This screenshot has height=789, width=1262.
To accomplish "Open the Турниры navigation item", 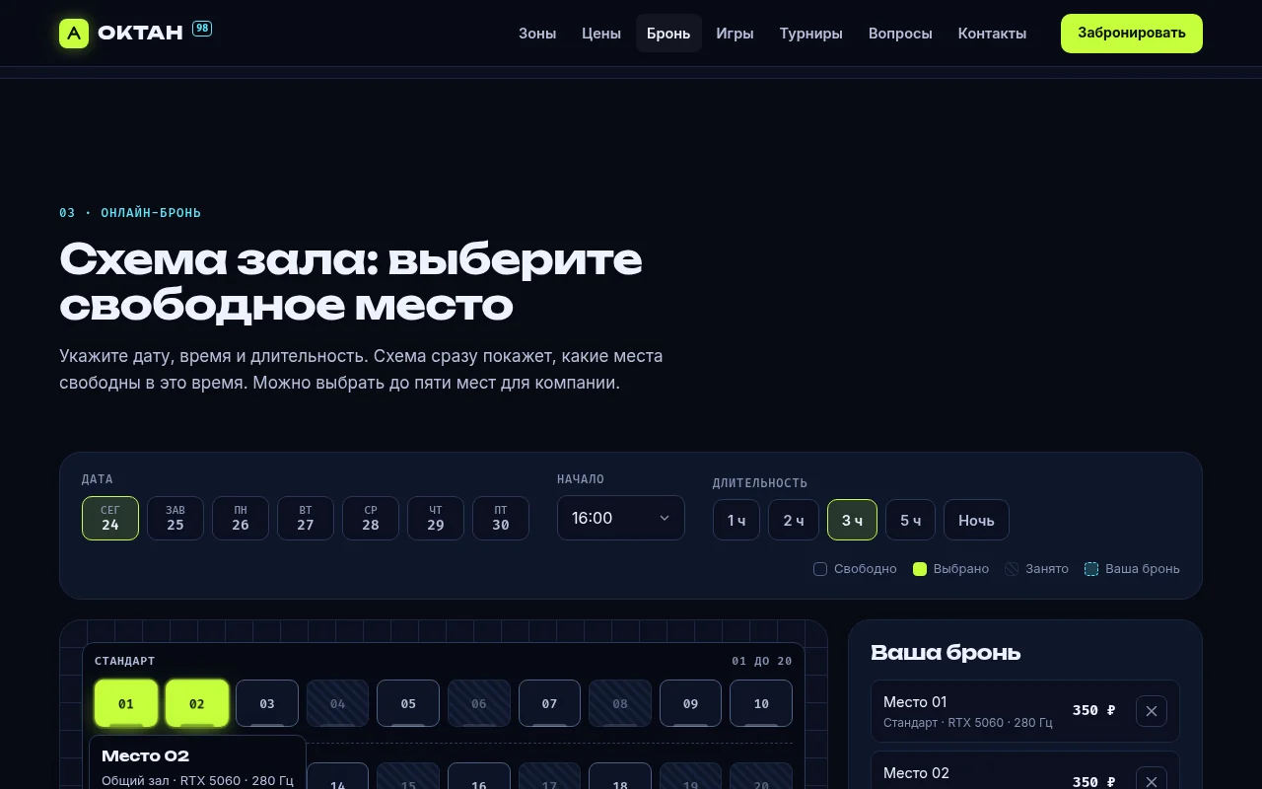I will point(811,34).
